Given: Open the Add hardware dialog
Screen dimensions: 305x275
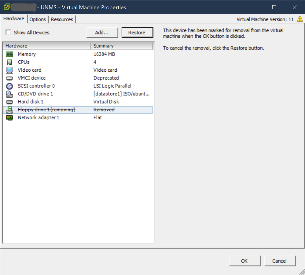Looking at the screenshot, I should (x=102, y=32).
